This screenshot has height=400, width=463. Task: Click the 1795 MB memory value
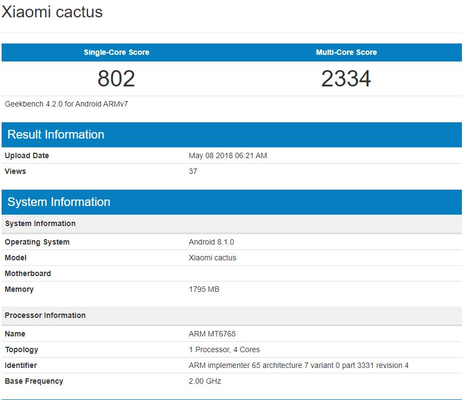[204, 289]
